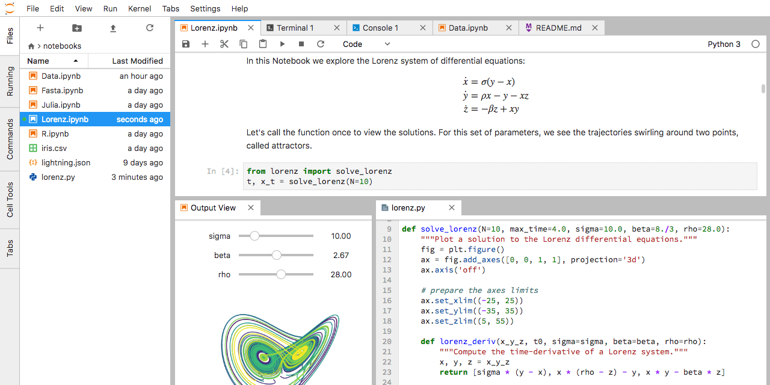
Task: Run the selected cell with the play icon
Action: coord(282,44)
